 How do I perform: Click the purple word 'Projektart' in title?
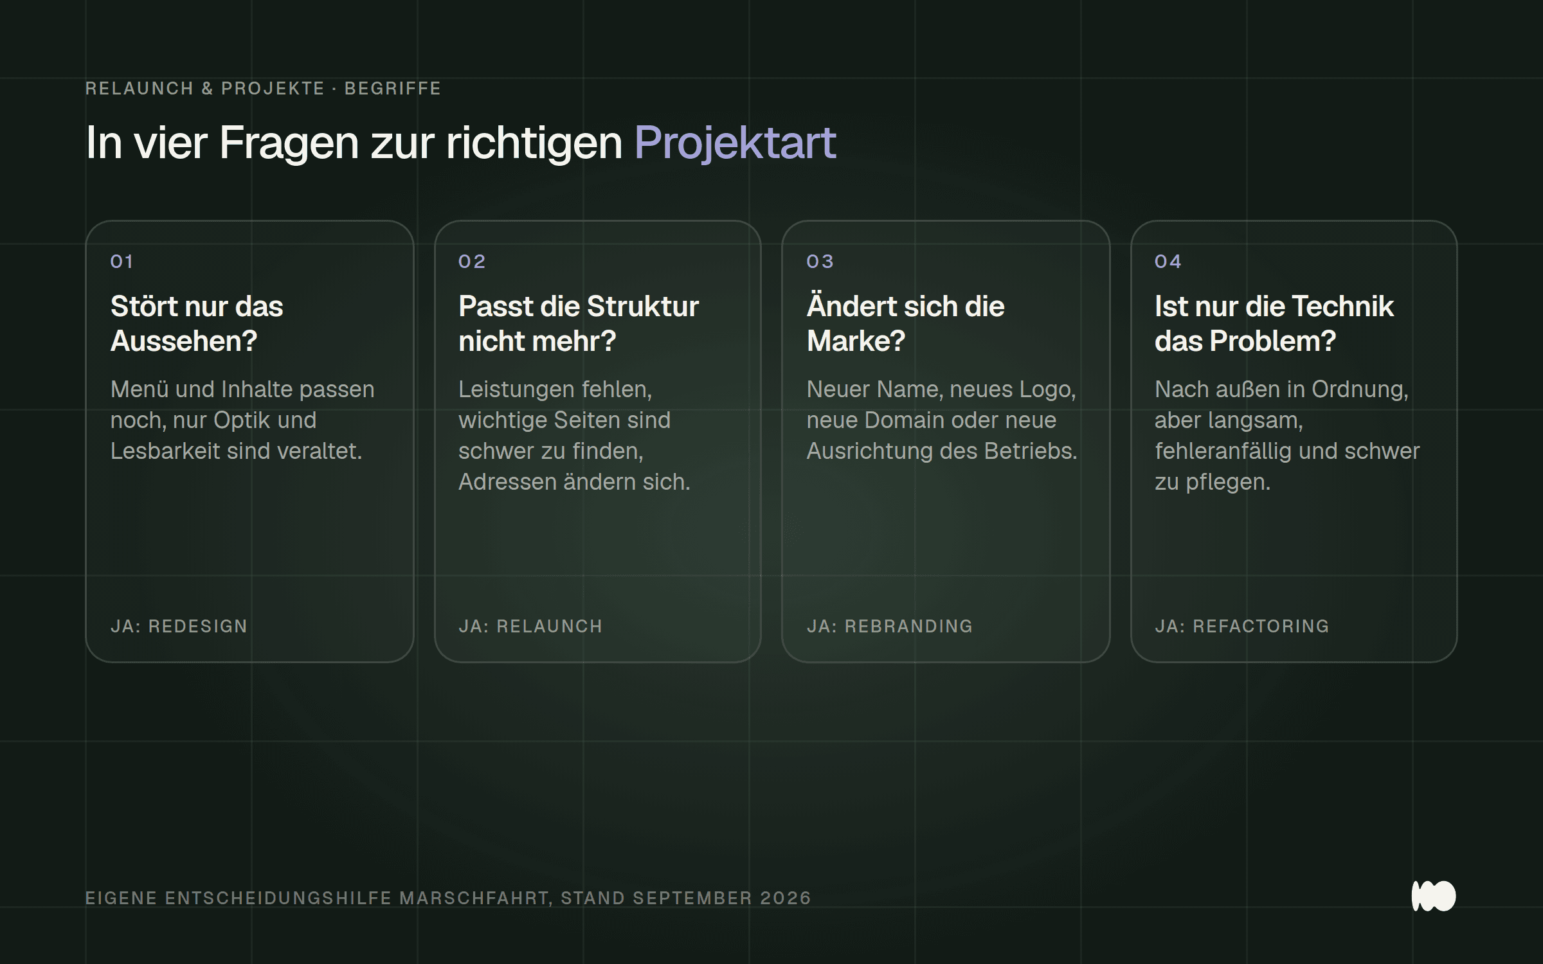pos(735,143)
